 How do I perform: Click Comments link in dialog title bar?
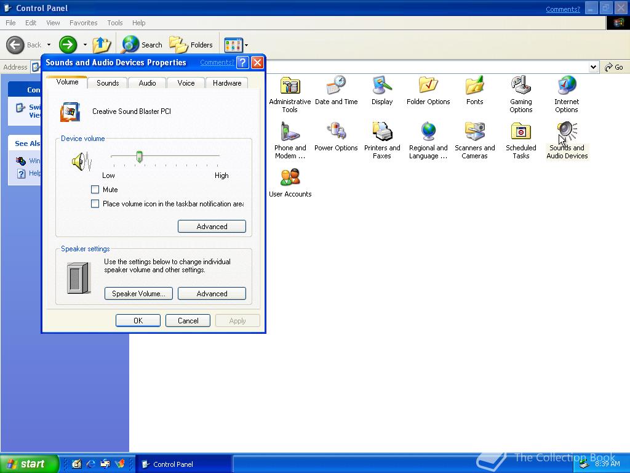click(217, 62)
